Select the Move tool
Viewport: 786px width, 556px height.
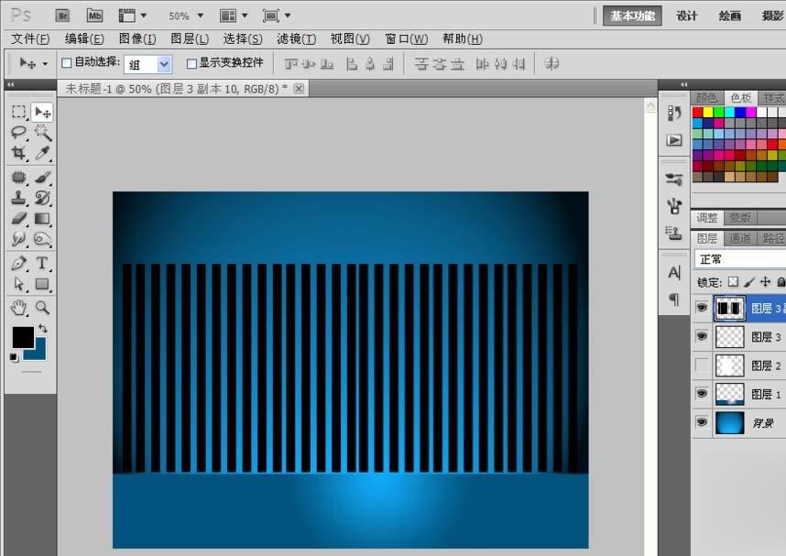click(42, 112)
